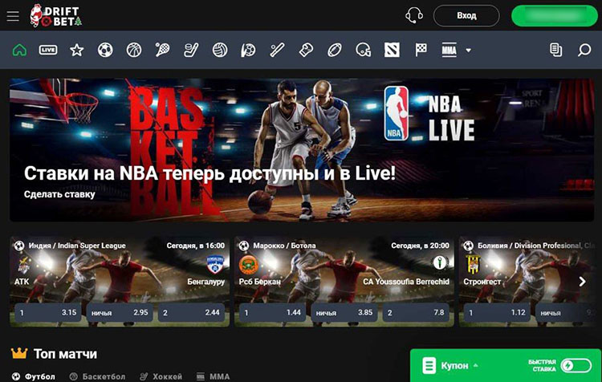602x382 pixels.
Task: Click Сделать ставку link on banner
Action: click(x=59, y=194)
